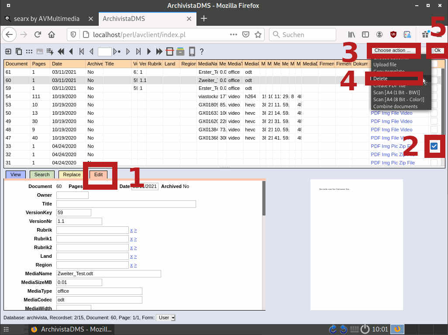Image resolution: width=448 pixels, height=335 pixels.
Task: Open a new browser tab
Action: [x=204, y=19]
